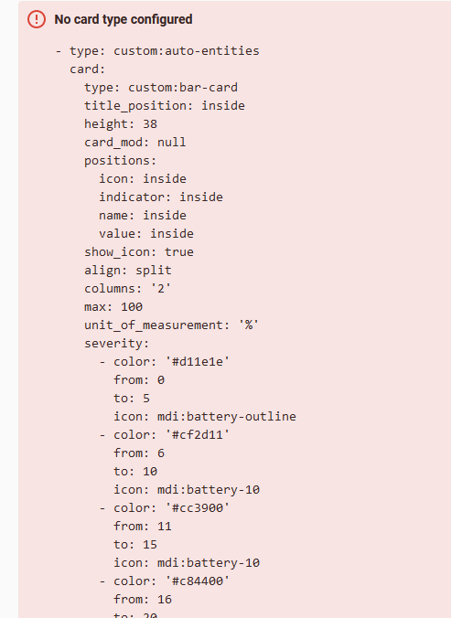Click the "title_position: inside" text
The width and height of the screenshot is (451, 618).
165,106
